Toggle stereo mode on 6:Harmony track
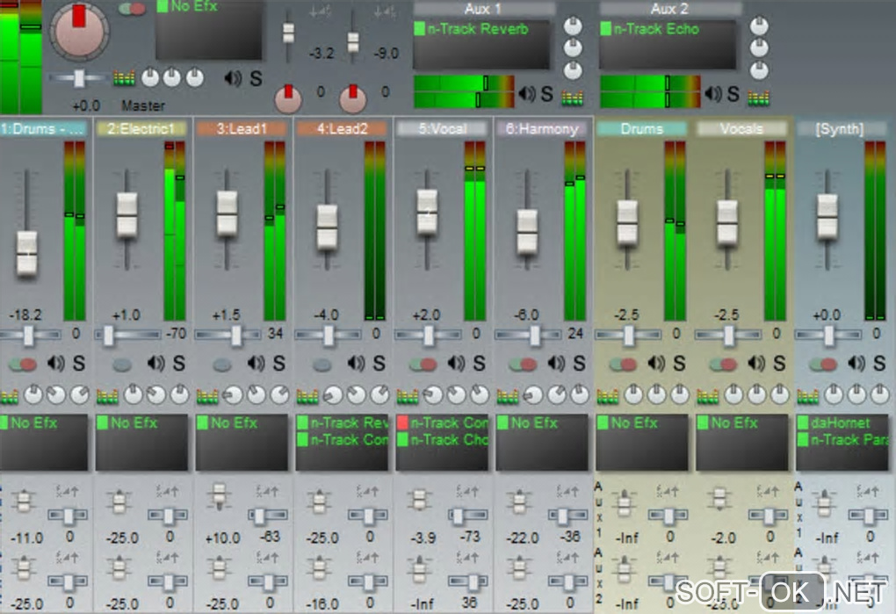 tap(523, 364)
